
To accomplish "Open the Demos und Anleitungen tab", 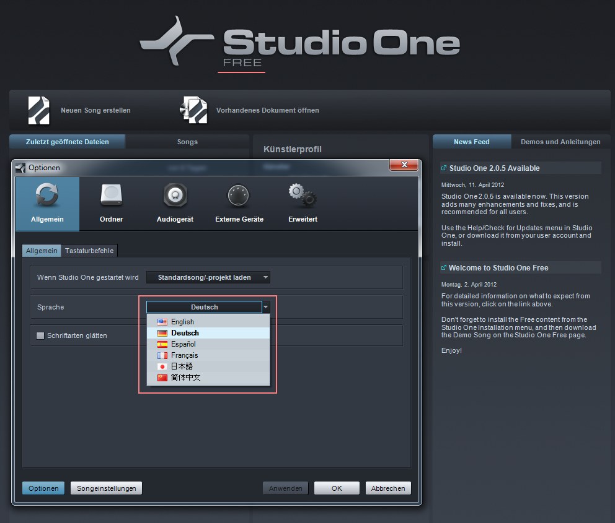I will [x=560, y=142].
